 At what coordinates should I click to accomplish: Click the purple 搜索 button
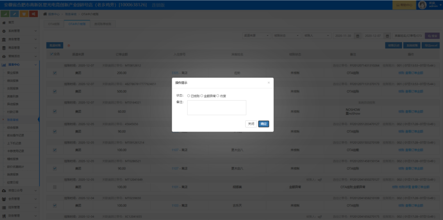(x=432, y=36)
